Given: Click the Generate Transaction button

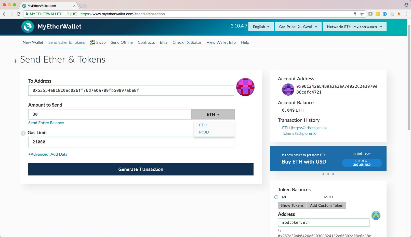Looking at the screenshot, I should pyautogui.click(x=141, y=169).
